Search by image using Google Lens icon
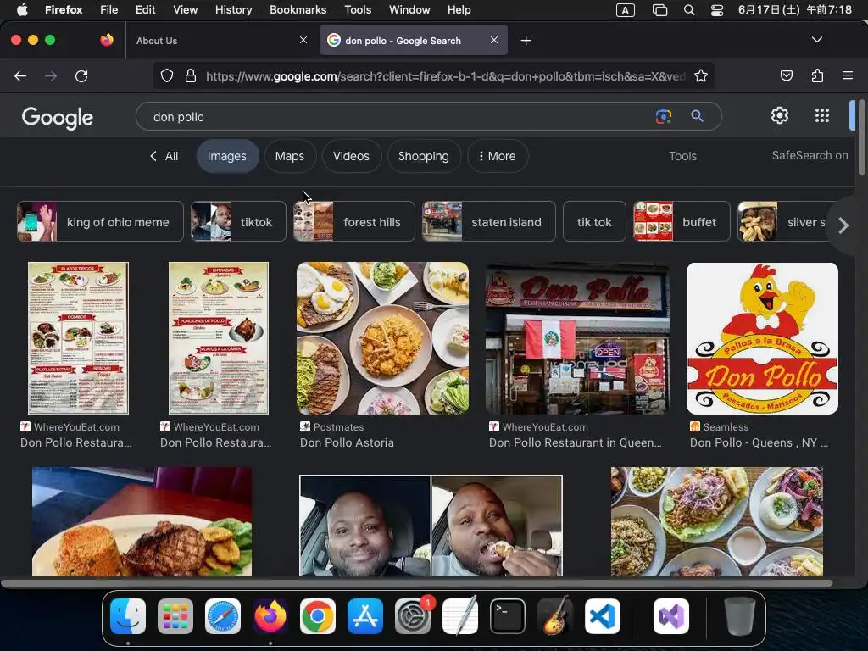This screenshot has height=651, width=868. [x=663, y=116]
